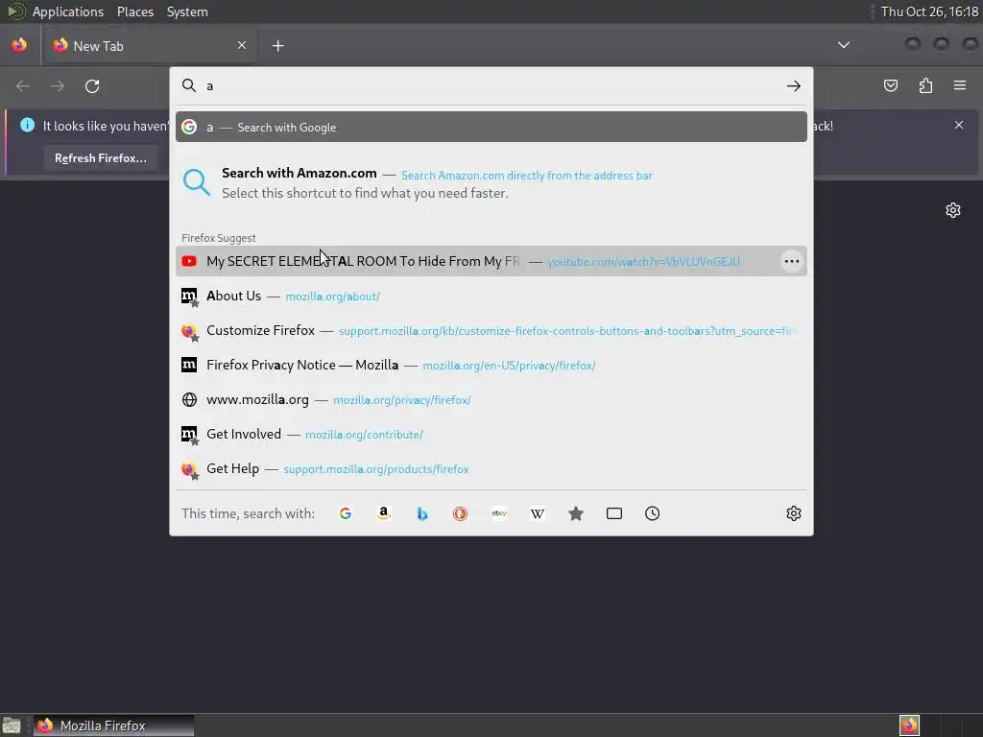Search with Google engine icon
Viewport: 983px width, 737px height.
[346, 514]
